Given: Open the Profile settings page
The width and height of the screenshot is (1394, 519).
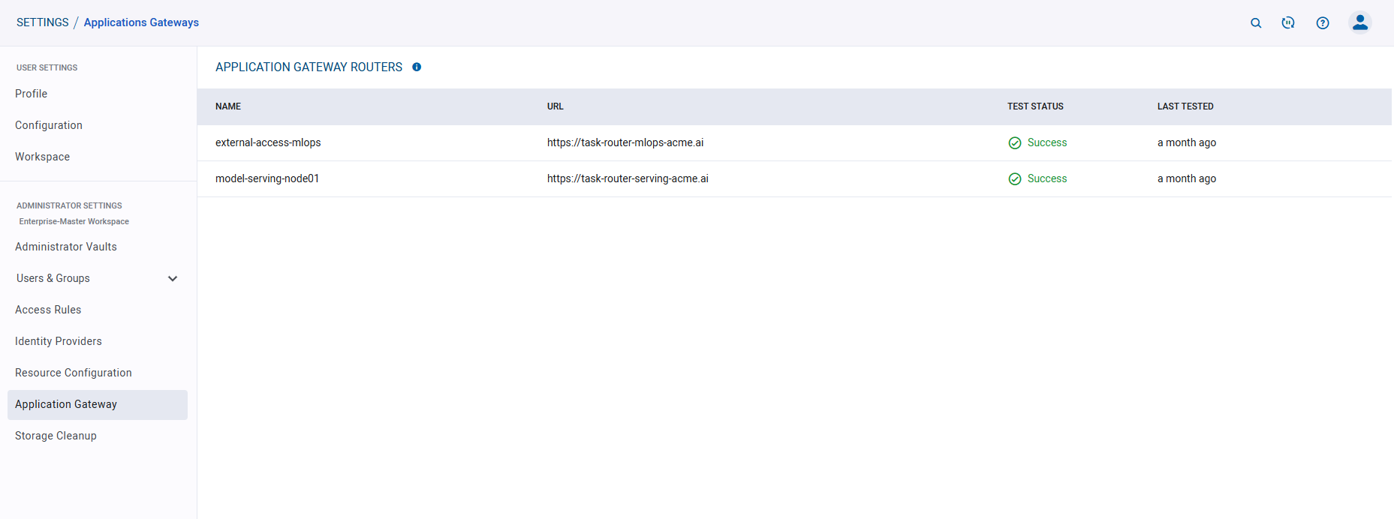Looking at the screenshot, I should [32, 94].
